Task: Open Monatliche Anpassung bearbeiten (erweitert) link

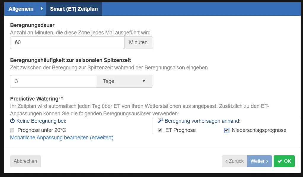Action: pos(62,138)
